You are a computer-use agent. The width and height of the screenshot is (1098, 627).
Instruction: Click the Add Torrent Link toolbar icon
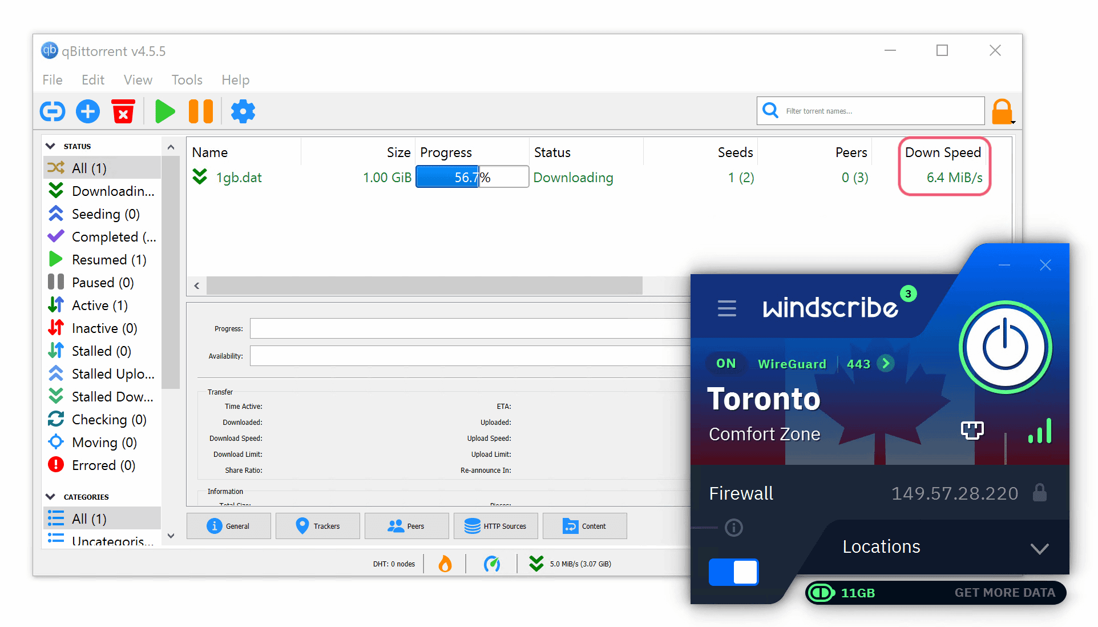point(53,111)
